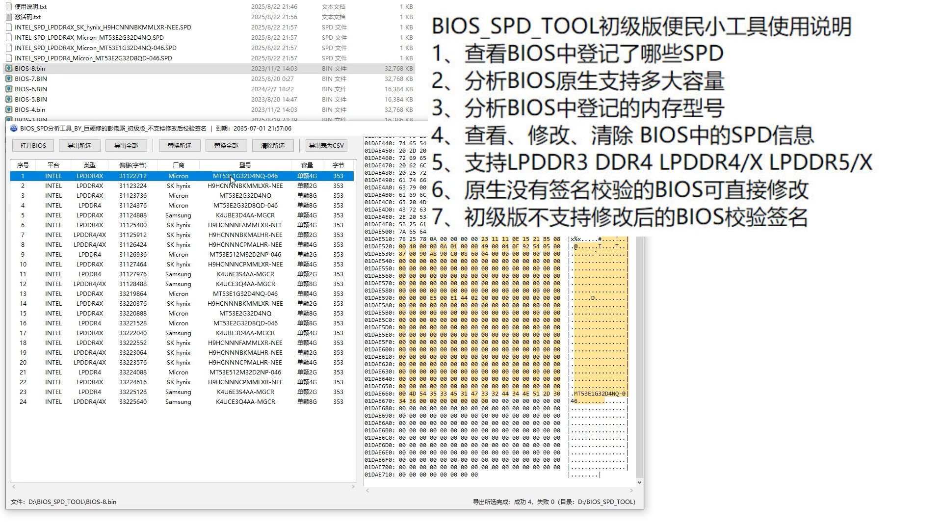Sort table by 容量 column header
This screenshot has height=530, width=942.
[x=307, y=165]
